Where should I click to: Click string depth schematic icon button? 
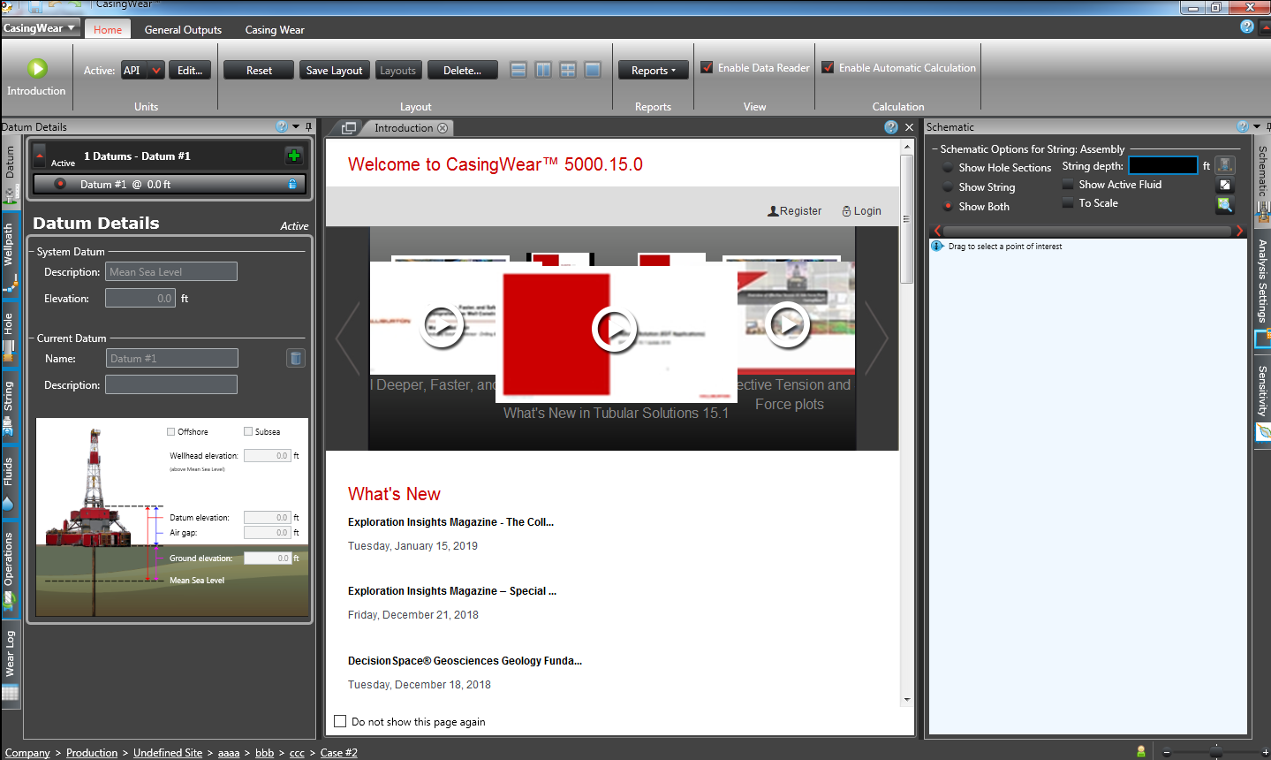(1225, 165)
